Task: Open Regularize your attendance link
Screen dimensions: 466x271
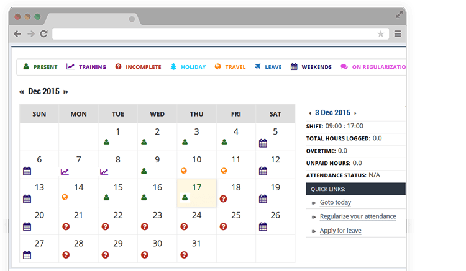Action: click(x=357, y=216)
